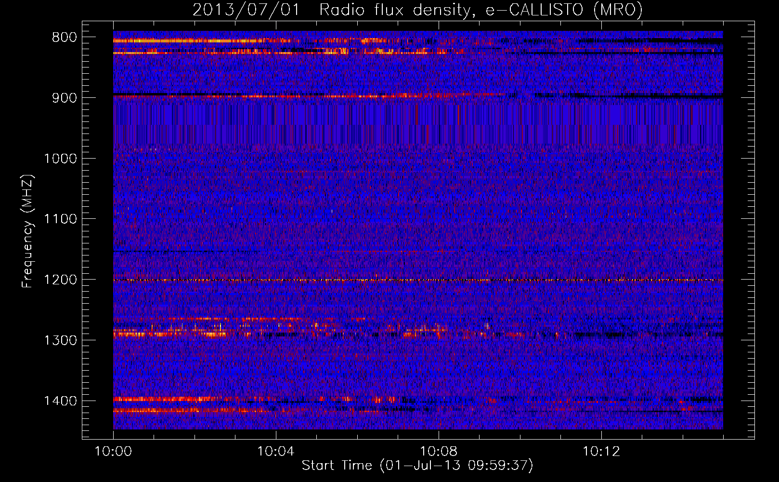Click the 1400 frequency tick label

click(x=60, y=401)
